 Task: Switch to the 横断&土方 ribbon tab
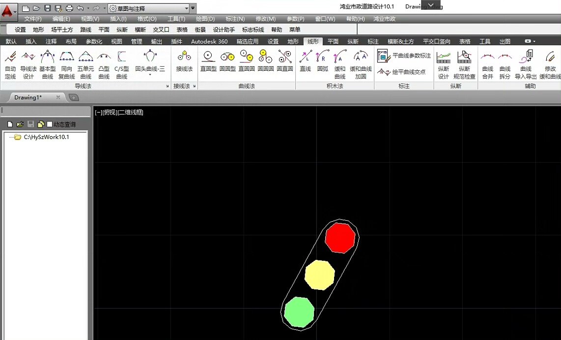400,41
